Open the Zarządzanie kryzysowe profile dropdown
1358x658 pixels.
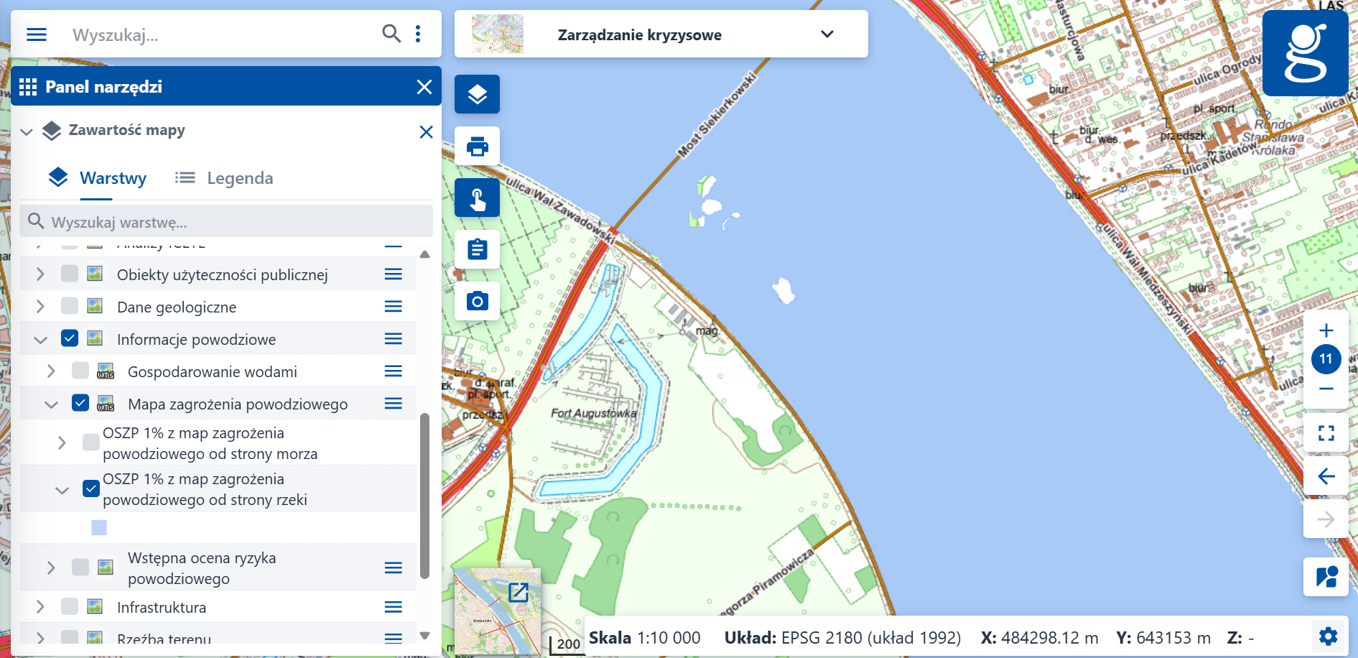point(827,34)
